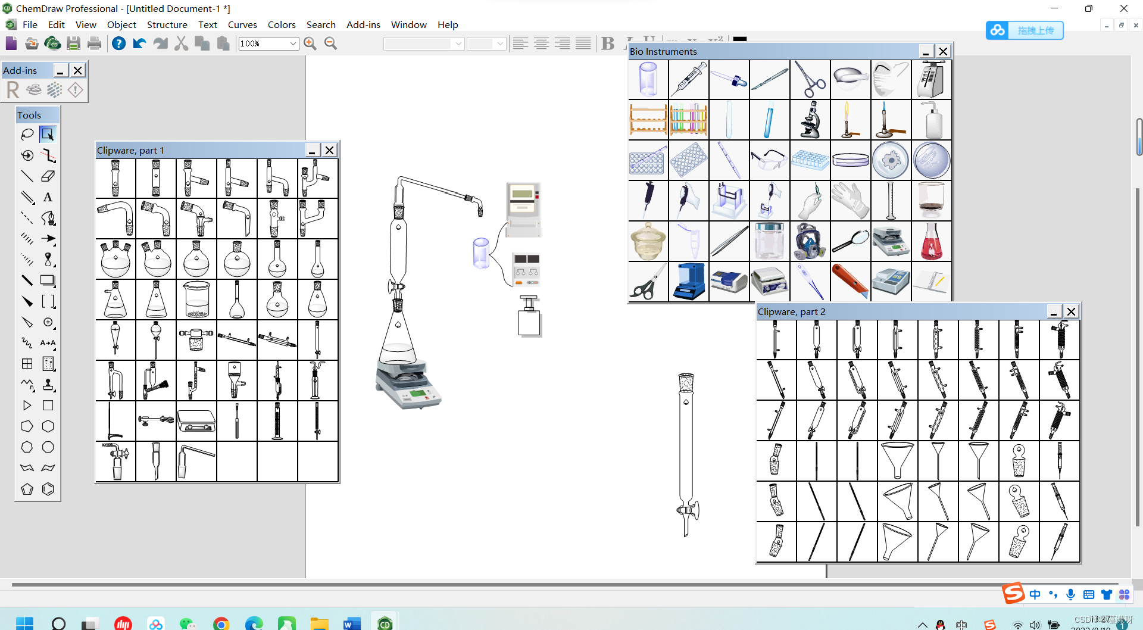1143x630 pixels.
Task: Open the Curves menu
Action: [242, 24]
